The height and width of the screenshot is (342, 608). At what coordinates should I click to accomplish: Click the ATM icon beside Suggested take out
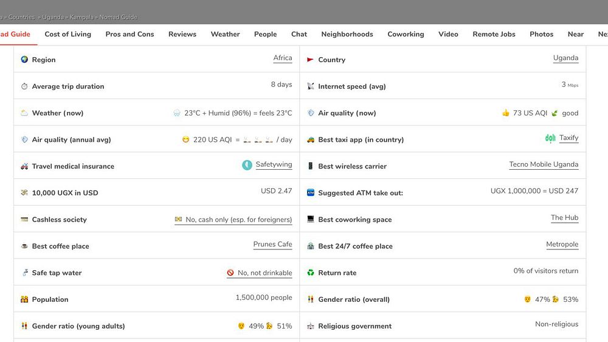pos(311,192)
